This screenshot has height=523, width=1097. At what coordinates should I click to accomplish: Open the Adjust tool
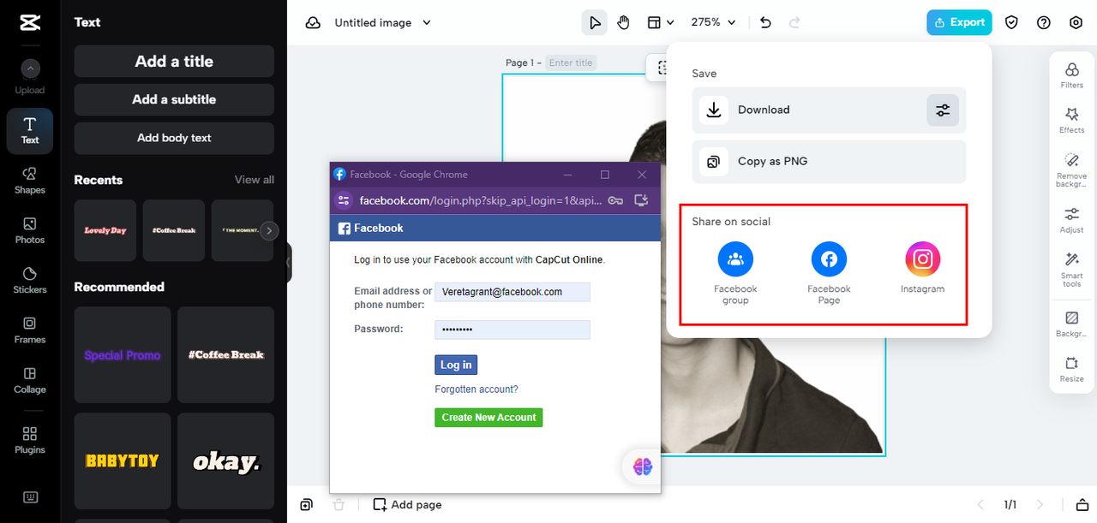1072,220
